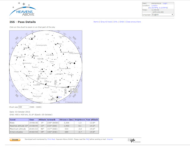The image size is (190, 147).
Task: Open the Orbit link
Action: pos(122,22)
